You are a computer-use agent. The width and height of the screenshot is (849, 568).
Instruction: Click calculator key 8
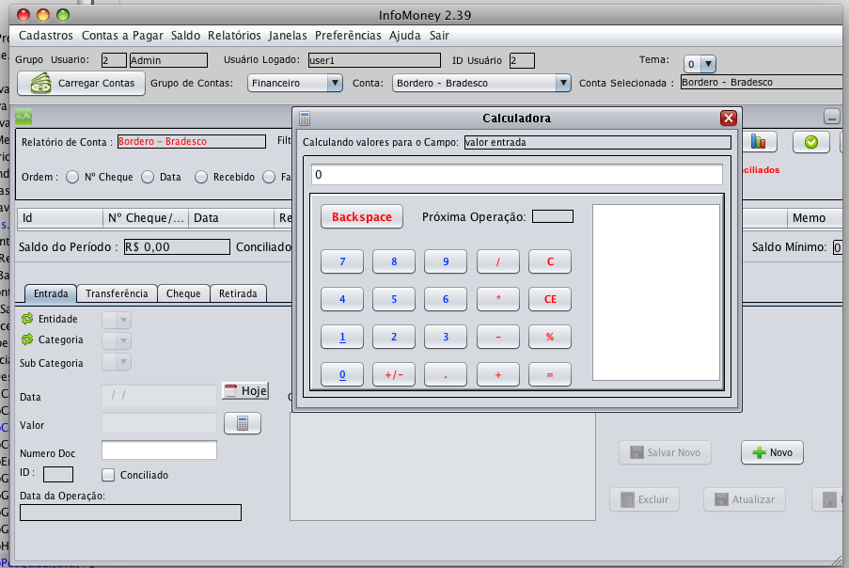click(394, 261)
